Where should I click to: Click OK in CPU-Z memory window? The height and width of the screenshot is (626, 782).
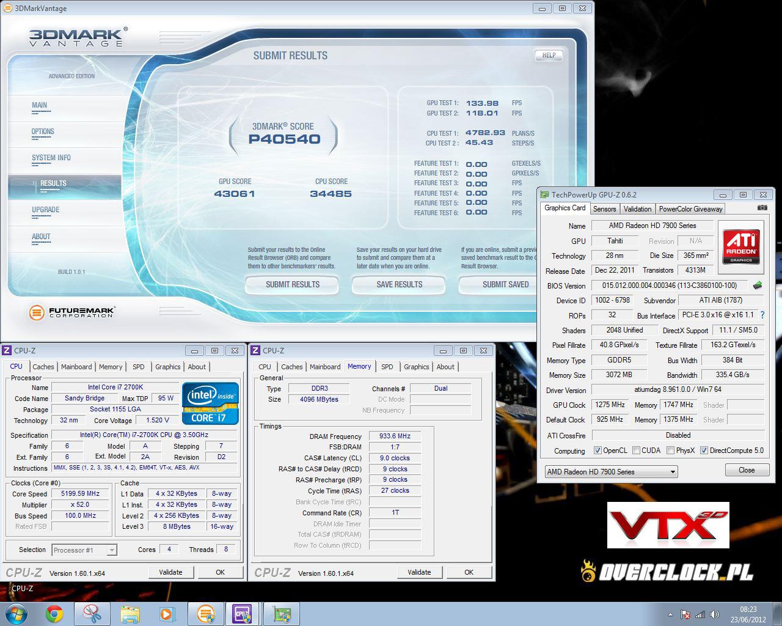(469, 572)
